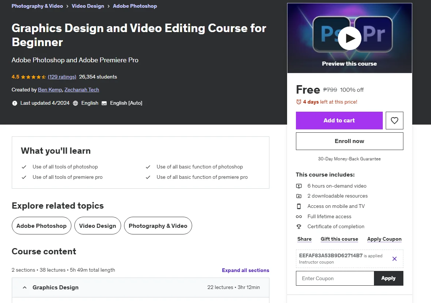The width and height of the screenshot is (431, 303).
Task: Click the certificate trophy icon
Action: pos(299,226)
